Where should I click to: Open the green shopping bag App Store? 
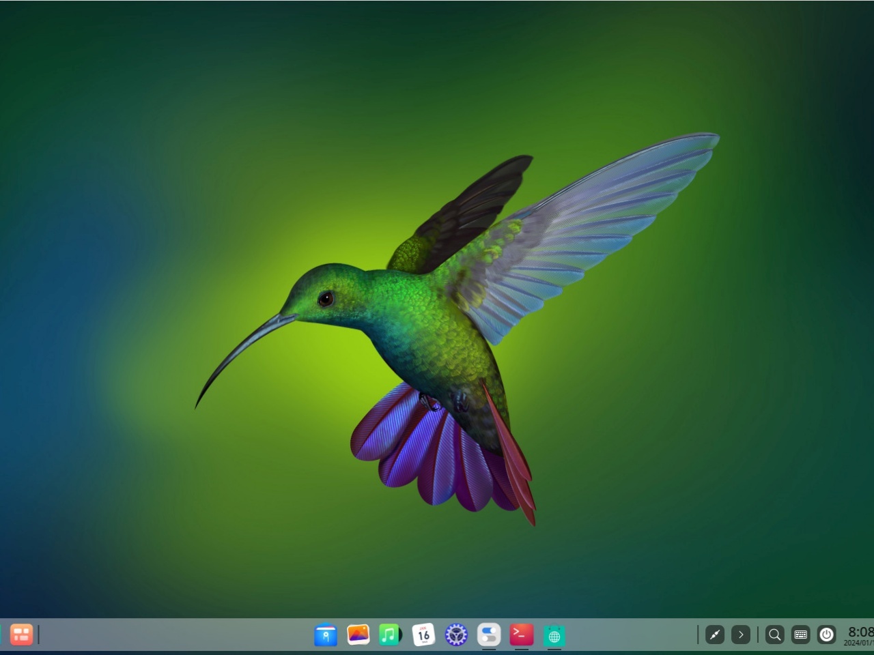(554, 635)
